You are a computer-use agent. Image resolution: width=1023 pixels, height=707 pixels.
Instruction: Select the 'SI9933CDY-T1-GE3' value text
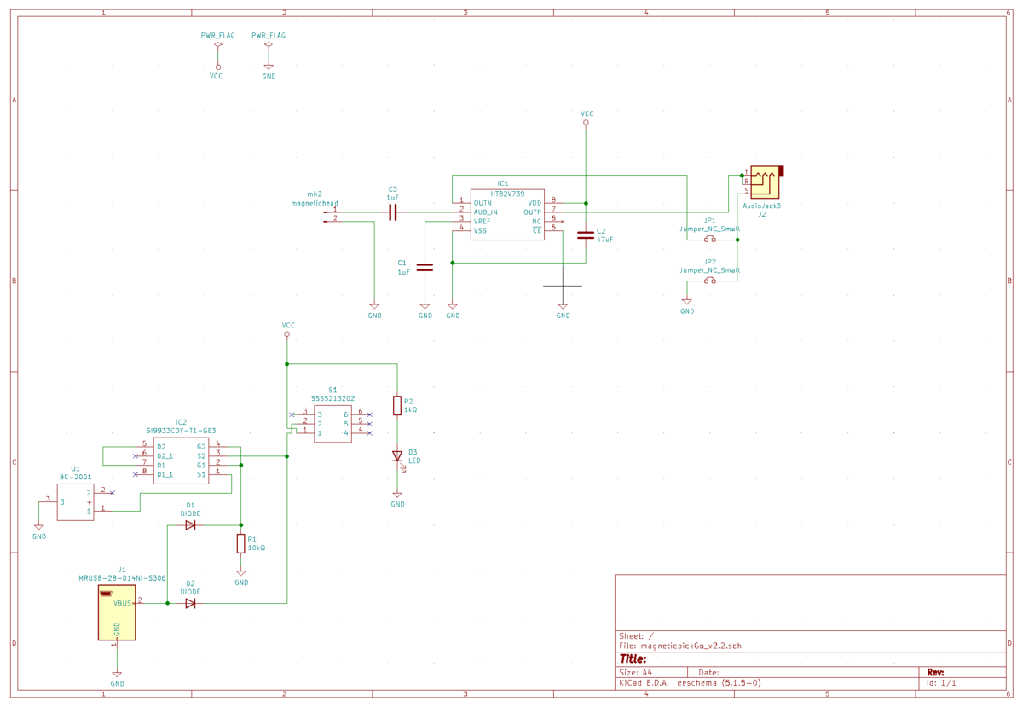tap(182, 431)
